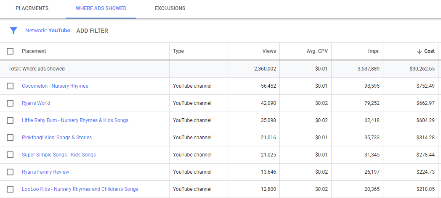Open Ryan's Family Review link
The height and width of the screenshot is (198, 441).
pyautogui.click(x=45, y=172)
